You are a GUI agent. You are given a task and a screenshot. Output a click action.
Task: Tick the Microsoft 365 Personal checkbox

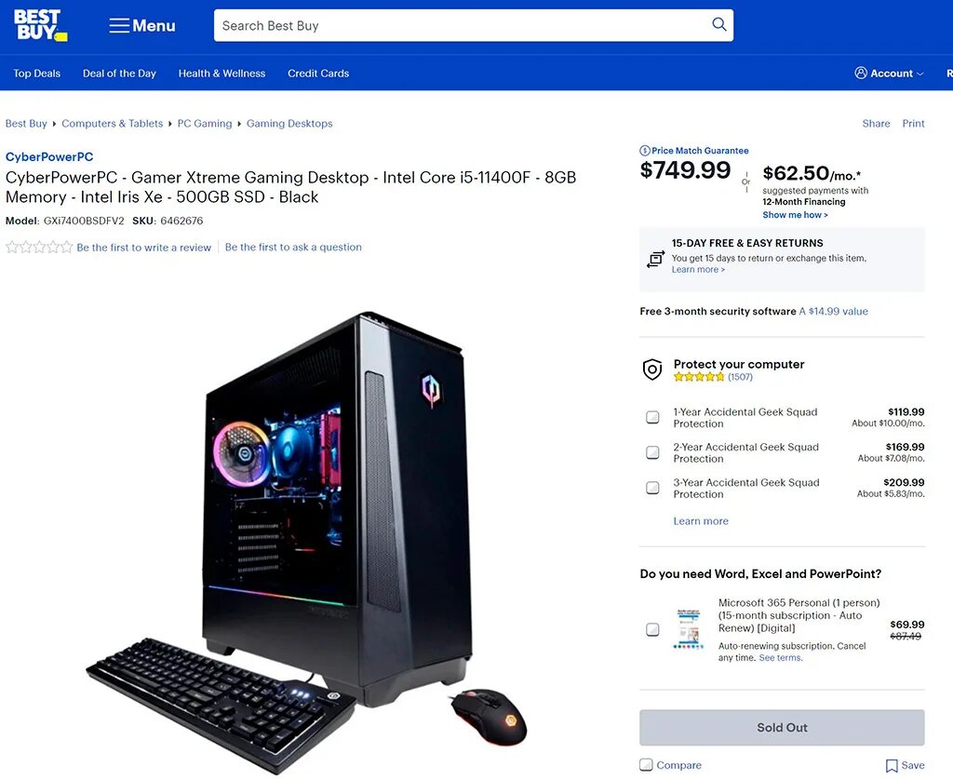(652, 629)
